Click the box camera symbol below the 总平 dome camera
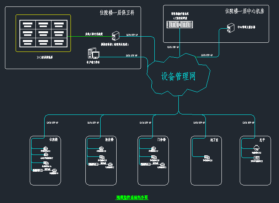 (x=257, y=158)
